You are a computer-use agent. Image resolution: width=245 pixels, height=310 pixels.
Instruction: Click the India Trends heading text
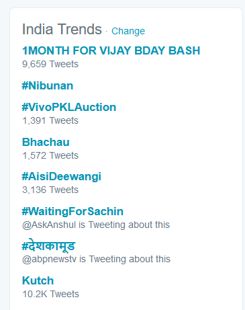[62, 30]
